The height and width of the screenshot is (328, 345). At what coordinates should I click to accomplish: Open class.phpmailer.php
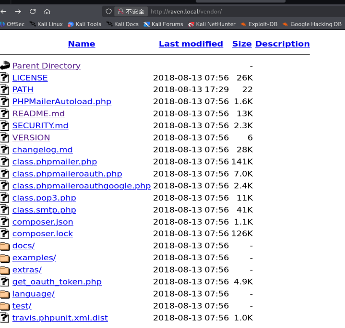[x=55, y=162]
